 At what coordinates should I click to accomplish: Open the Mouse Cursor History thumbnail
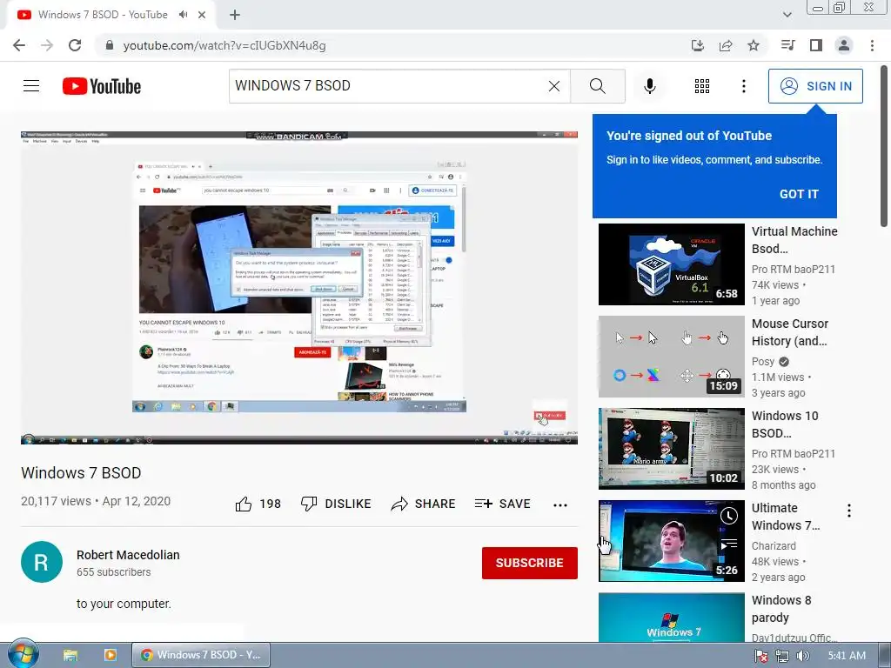pos(671,356)
